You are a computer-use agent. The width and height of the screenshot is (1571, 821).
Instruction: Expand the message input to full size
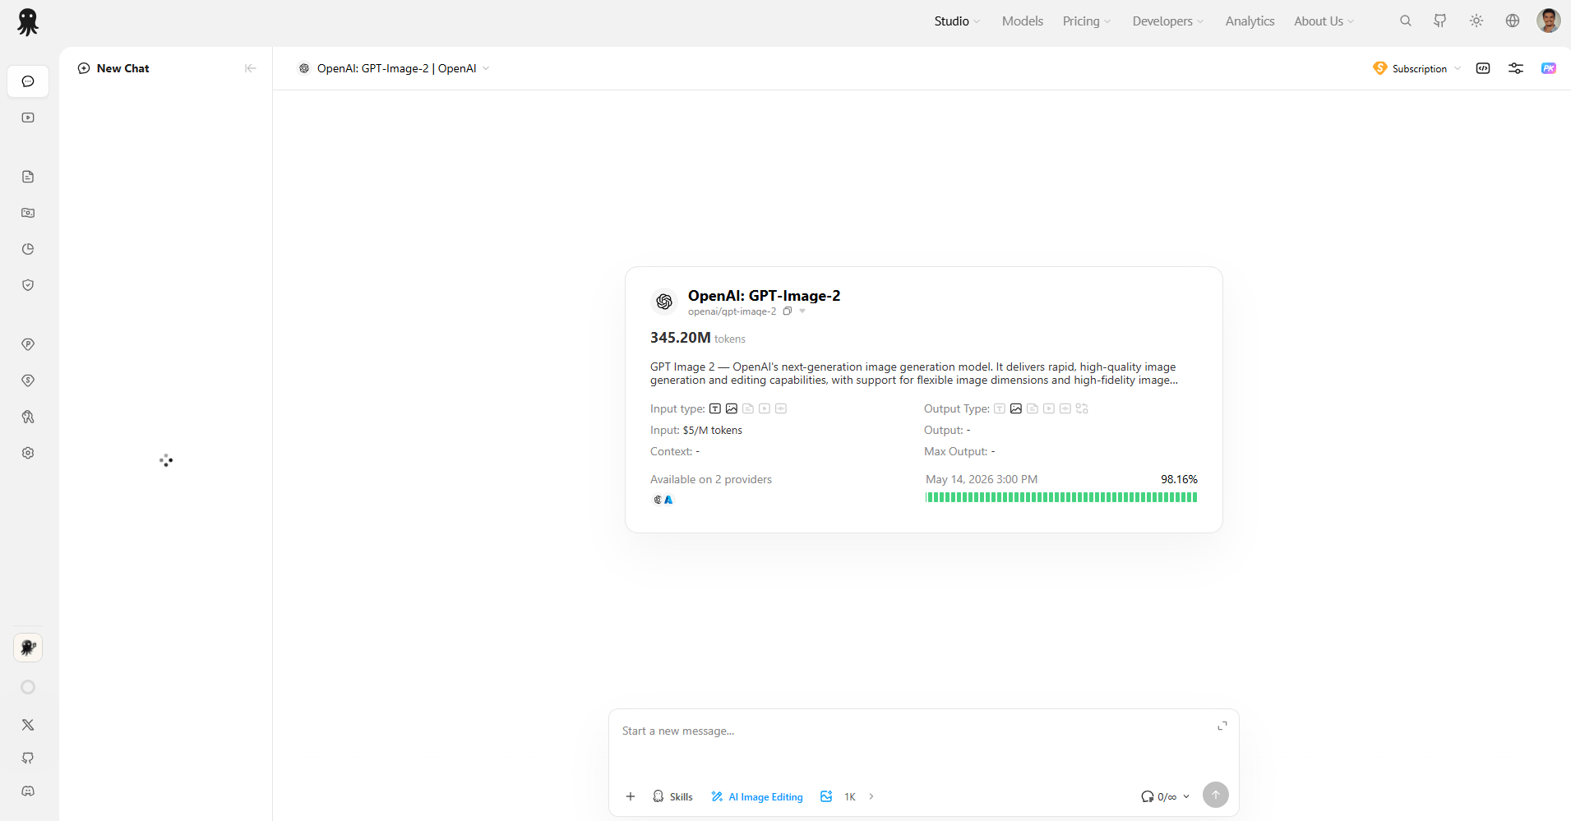[1222, 726]
